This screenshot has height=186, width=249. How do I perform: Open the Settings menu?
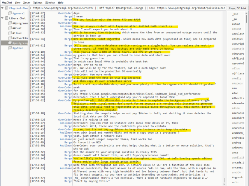[38, 2]
